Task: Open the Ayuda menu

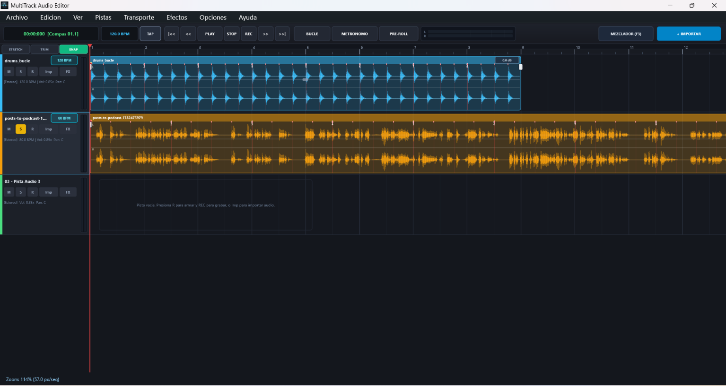Action: click(x=248, y=17)
